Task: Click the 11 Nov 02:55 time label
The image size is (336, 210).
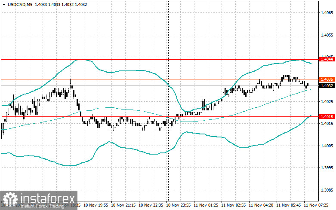Action: [233, 205]
